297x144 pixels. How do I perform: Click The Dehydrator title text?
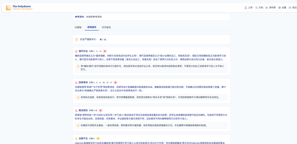[x=22, y=6]
